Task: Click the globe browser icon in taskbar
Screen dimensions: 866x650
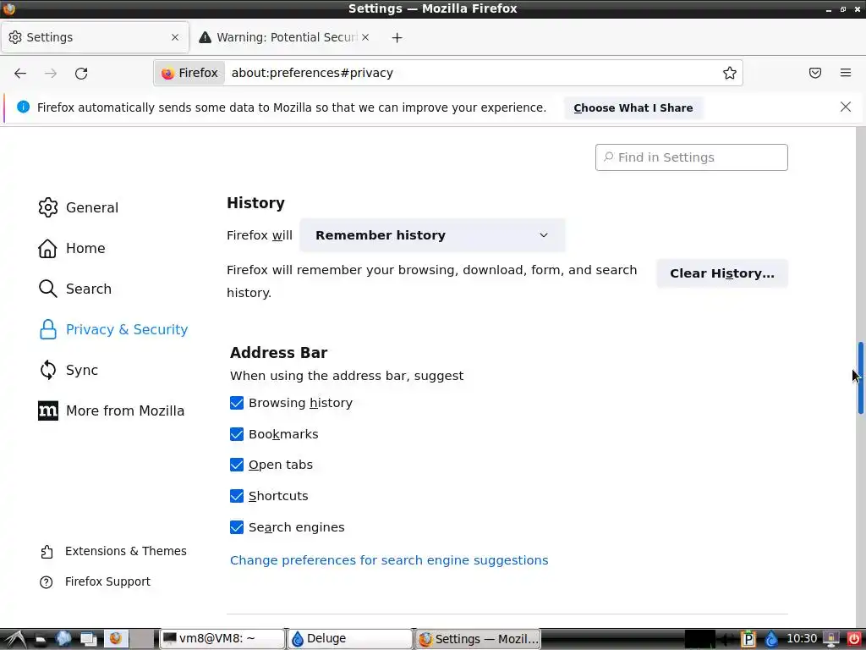Action: [x=63, y=638]
